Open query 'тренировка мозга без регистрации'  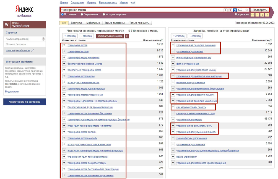(x=87, y=163)
